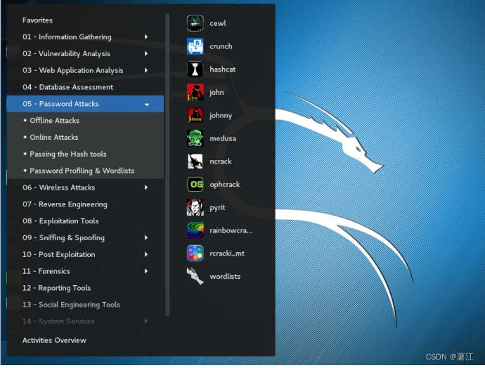Click the john text label
The image size is (485, 368).
click(216, 93)
